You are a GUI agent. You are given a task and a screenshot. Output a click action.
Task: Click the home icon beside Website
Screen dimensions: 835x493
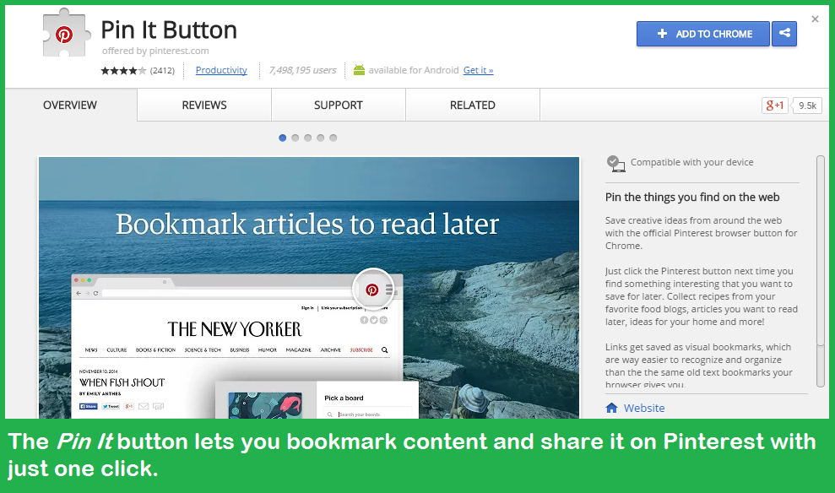pyautogui.click(x=612, y=408)
